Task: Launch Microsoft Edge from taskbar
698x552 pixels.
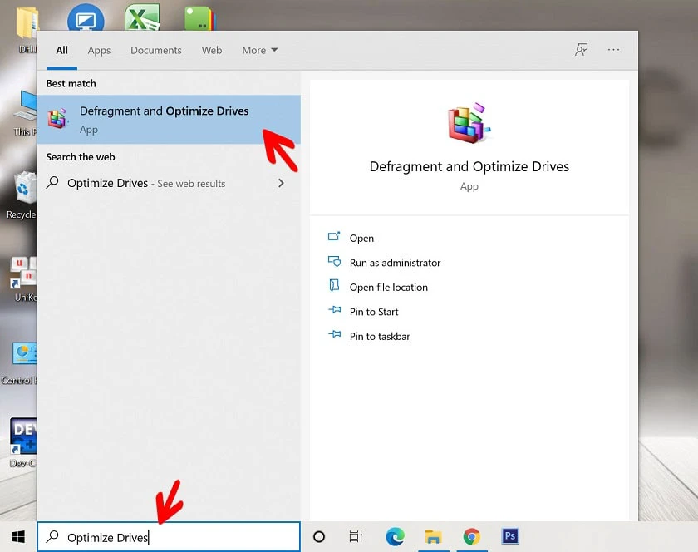Action: coord(395,536)
